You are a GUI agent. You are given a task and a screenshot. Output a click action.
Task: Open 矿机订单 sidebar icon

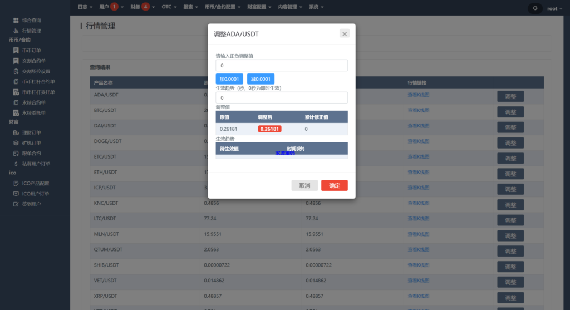tap(16, 143)
